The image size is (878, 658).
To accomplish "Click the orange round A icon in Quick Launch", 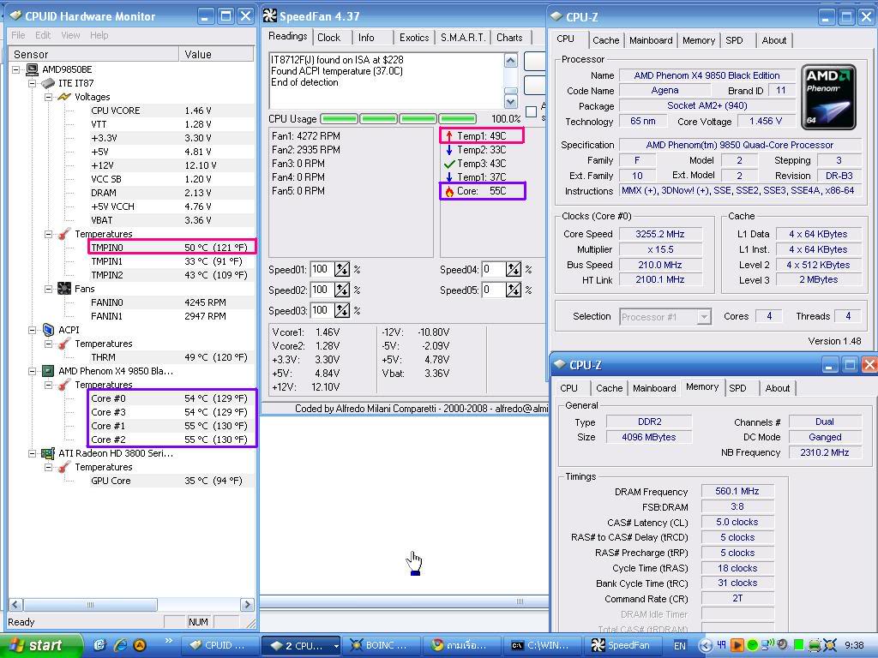I will click(140, 645).
